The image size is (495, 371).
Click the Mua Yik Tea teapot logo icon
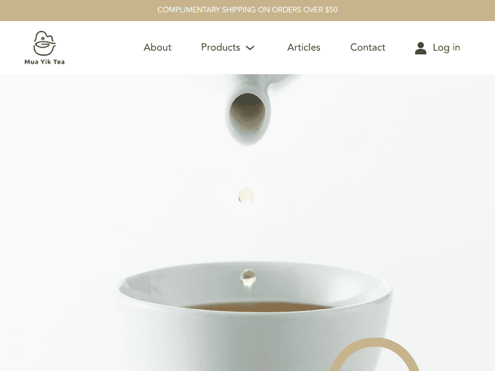[45, 43]
